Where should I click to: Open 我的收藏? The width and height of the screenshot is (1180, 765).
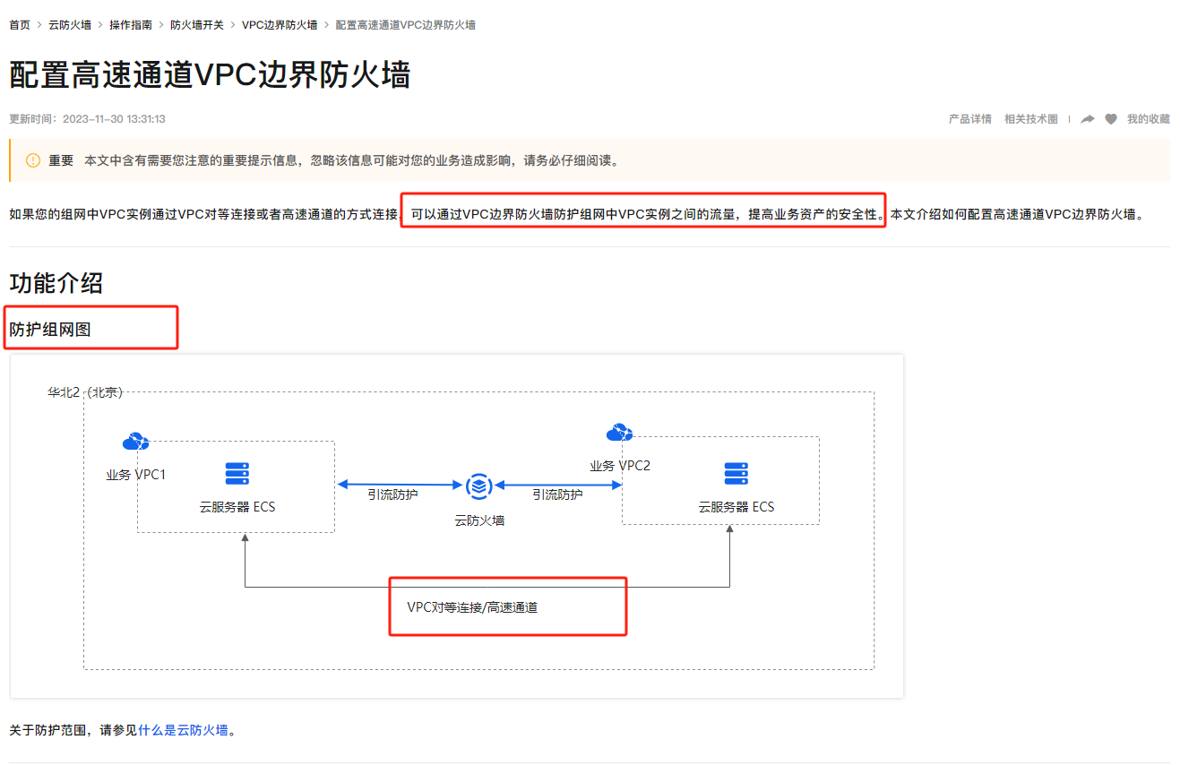click(1149, 119)
